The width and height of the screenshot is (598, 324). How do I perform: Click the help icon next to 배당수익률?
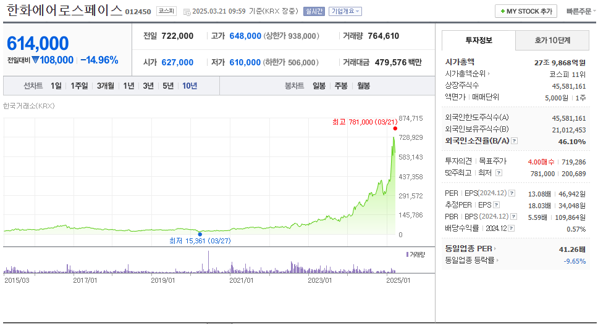click(x=512, y=228)
